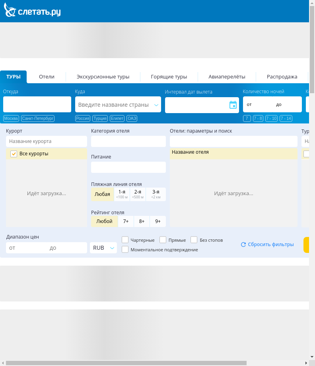The image size is (315, 366).
Task: Select 2-я beach line option
Action: point(138,194)
